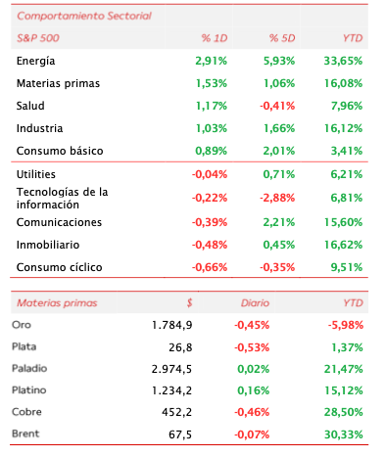Select the % 1D column header
The height and width of the screenshot is (457, 386).
(x=215, y=38)
